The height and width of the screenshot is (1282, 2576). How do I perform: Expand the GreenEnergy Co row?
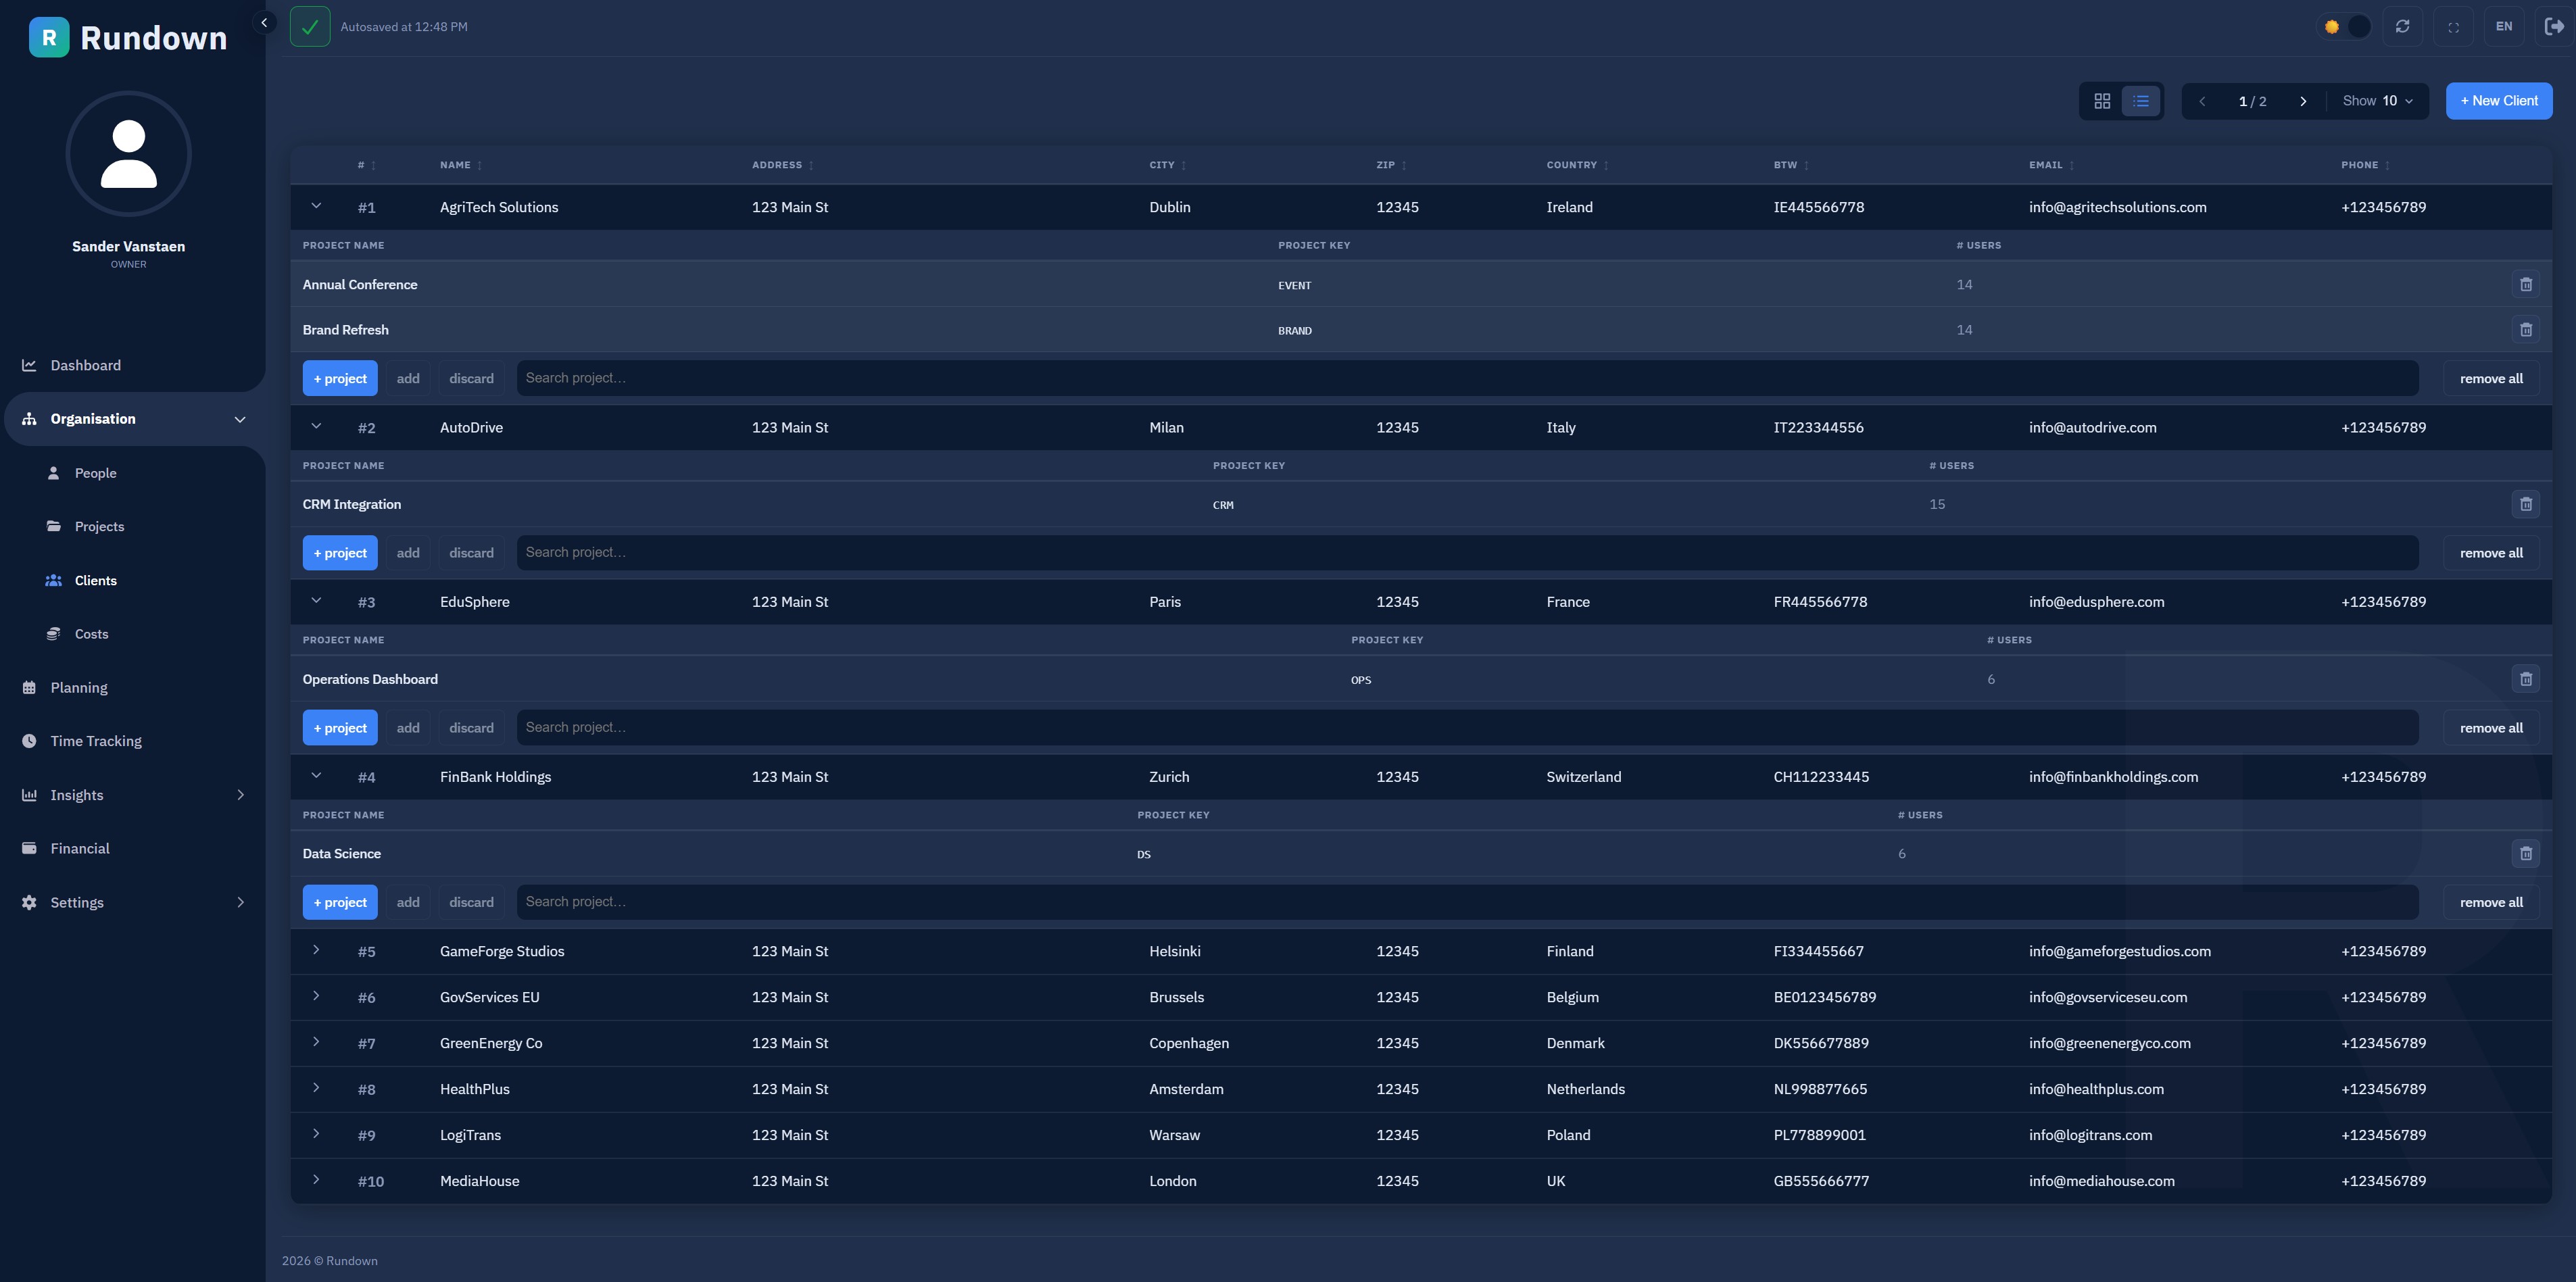pyautogui.click(x=316, y=1042)
